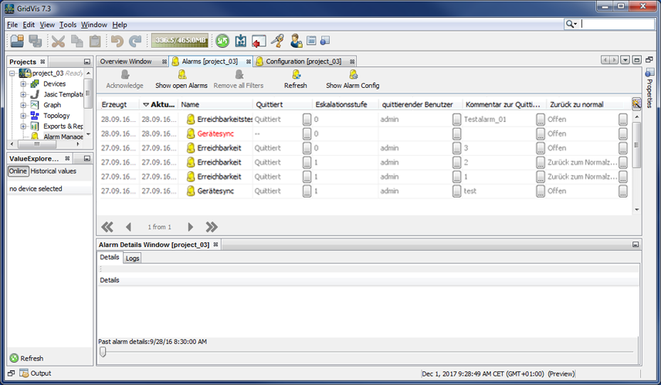Click the past alarm details slider handle
The height and width of the screenshot is (385, 661).
click(x=103, y=352)
